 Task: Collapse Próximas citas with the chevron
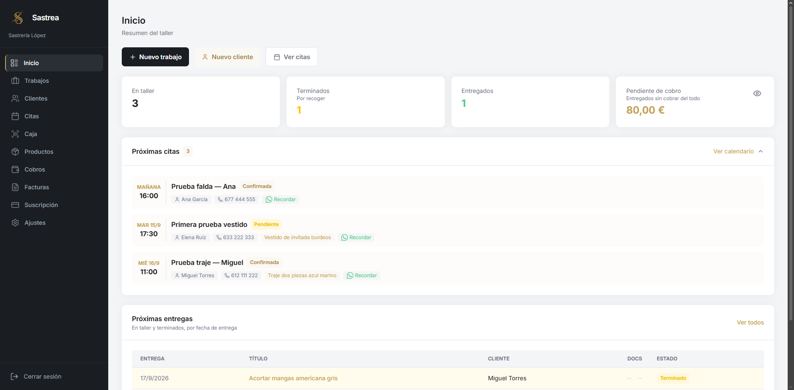point(761,151)
